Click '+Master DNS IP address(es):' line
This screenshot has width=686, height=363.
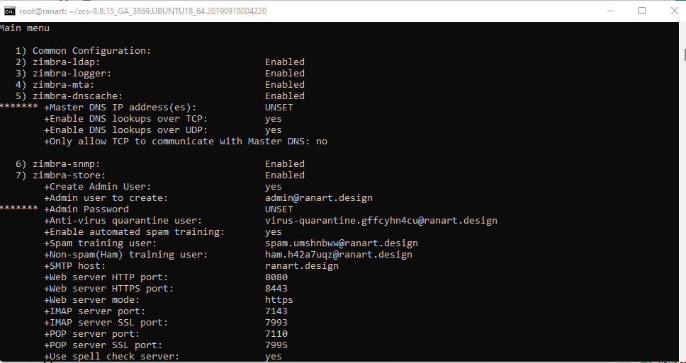tap(120, 108)
